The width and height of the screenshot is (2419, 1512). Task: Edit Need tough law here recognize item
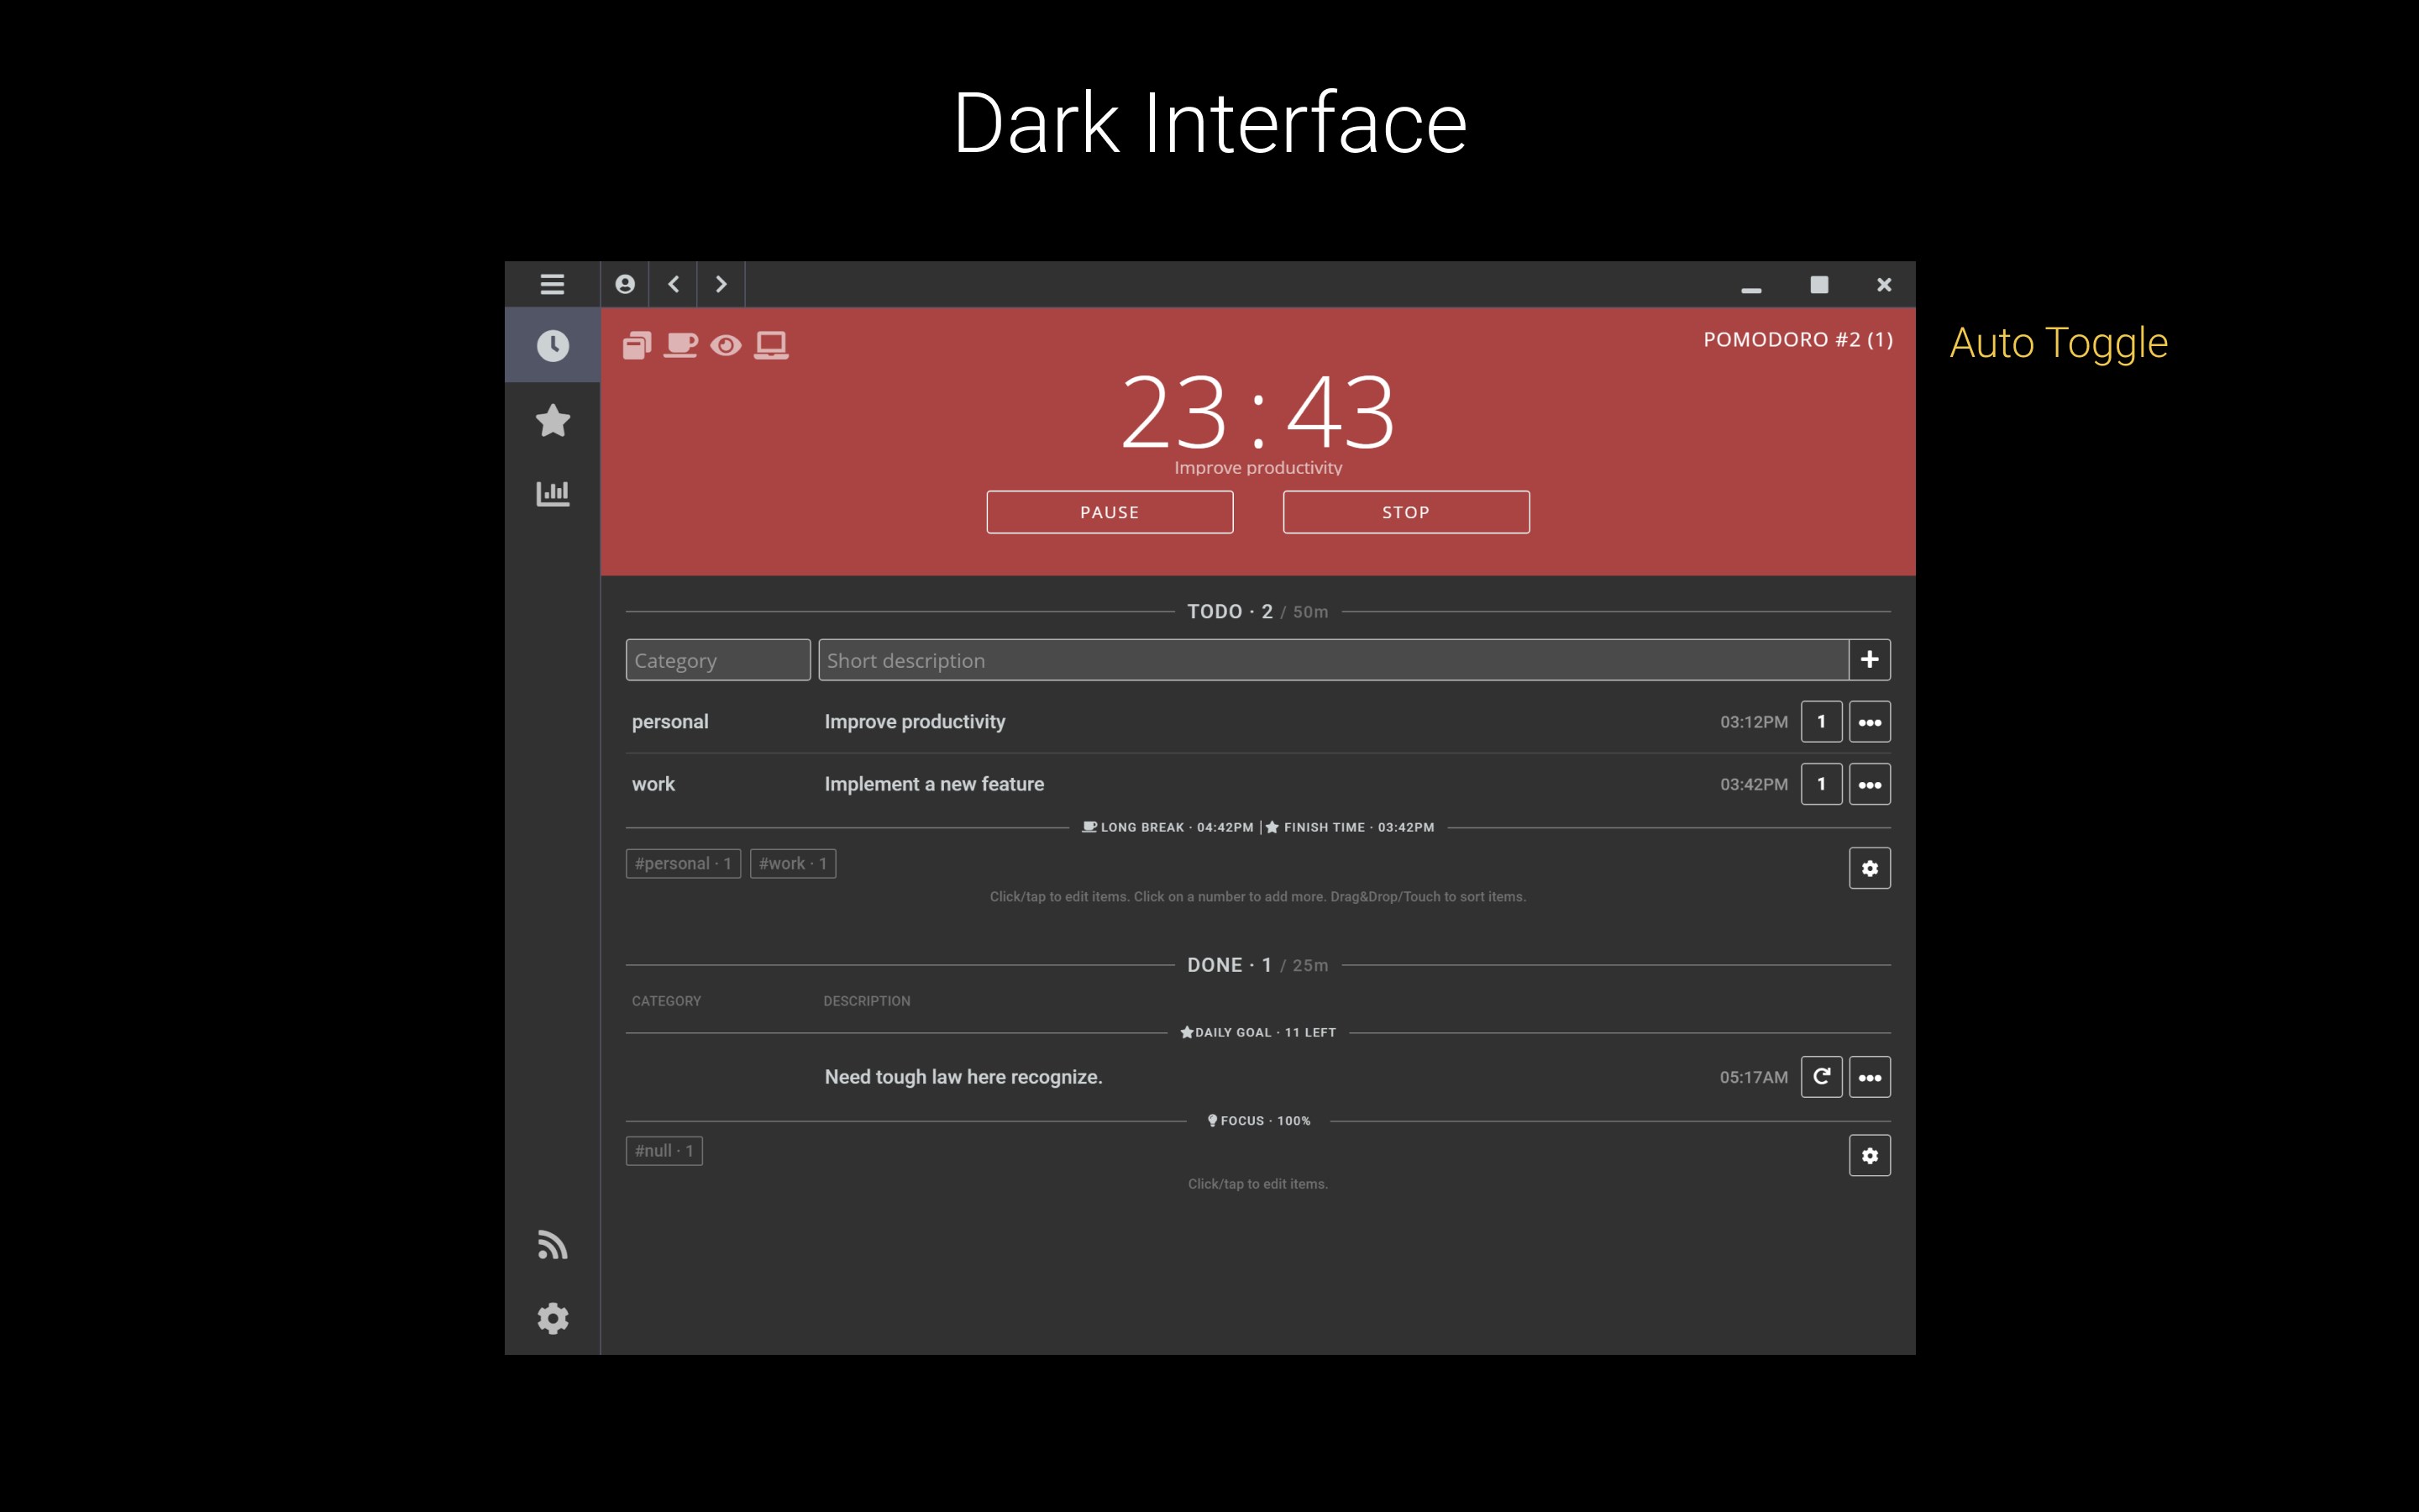(x=963, y=1077)
